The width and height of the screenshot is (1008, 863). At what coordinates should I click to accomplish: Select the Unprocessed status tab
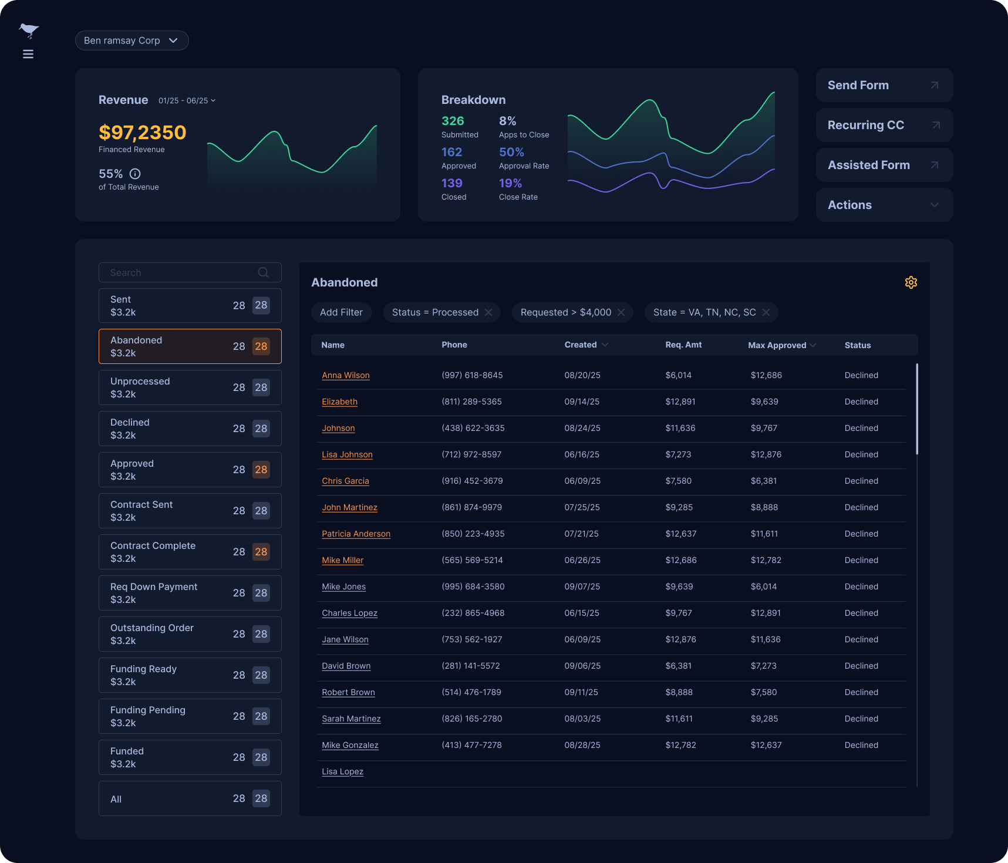tap(190, 387)
